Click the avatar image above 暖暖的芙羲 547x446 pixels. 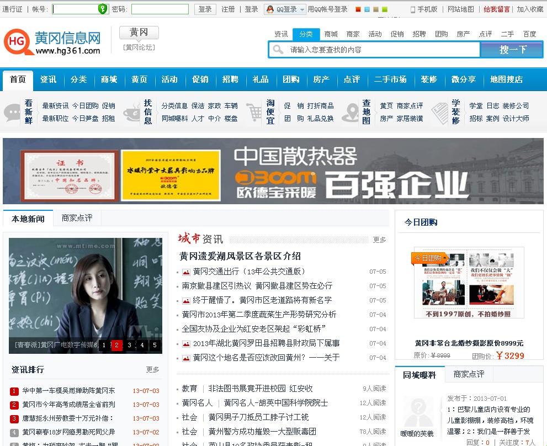418,412
